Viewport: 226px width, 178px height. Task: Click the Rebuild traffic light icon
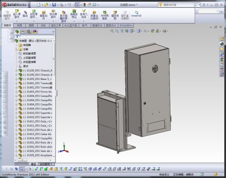tap(84, 5)
